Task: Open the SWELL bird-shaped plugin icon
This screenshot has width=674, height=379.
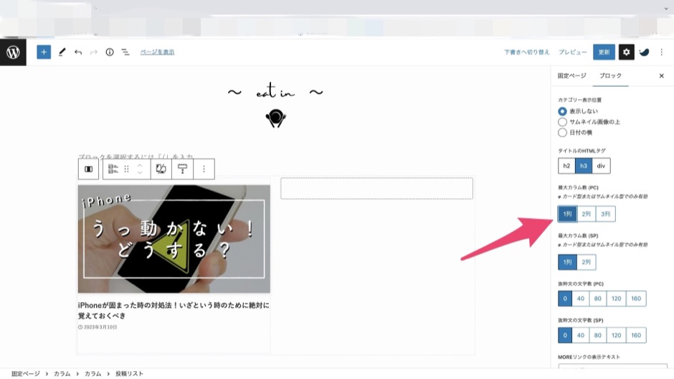Action: pos(644,52)
